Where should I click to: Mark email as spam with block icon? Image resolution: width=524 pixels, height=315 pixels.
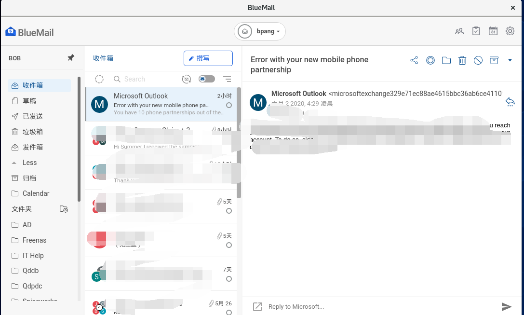(x=478, y=60)
